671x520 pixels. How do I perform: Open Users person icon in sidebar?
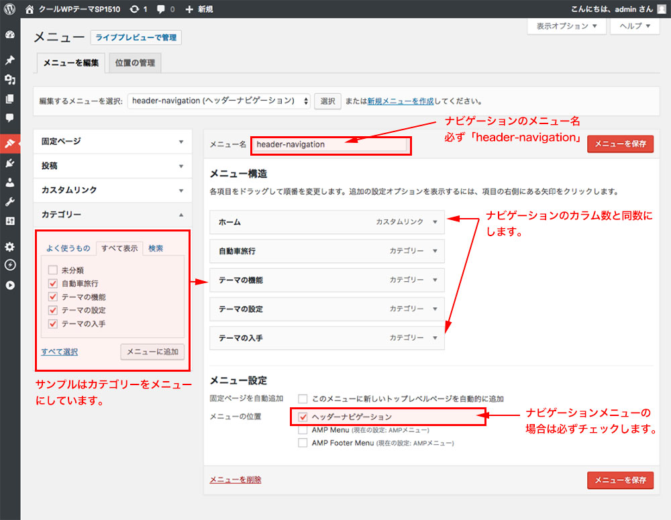(10, 183)
